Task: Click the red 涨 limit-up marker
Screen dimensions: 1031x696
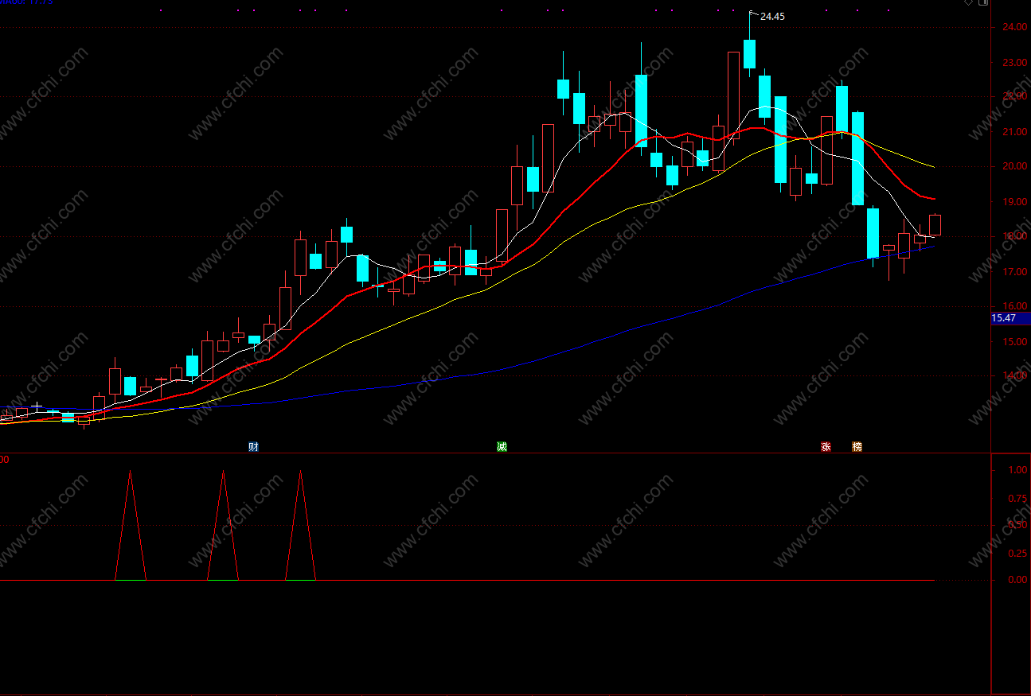Action: click(826, 447)
